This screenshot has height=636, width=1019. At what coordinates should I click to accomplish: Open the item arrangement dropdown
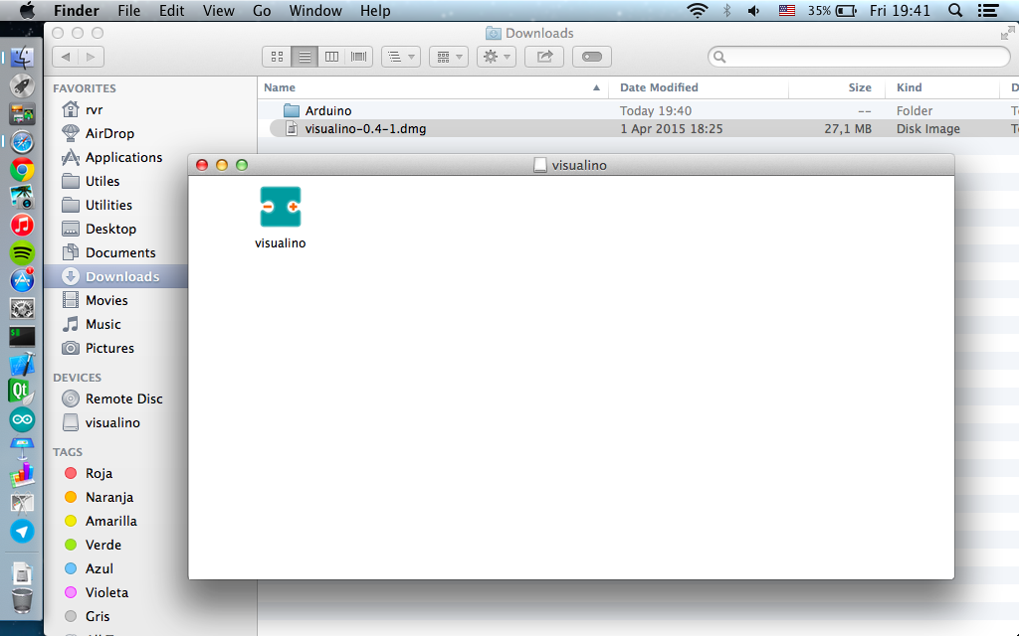coord(401,57)
